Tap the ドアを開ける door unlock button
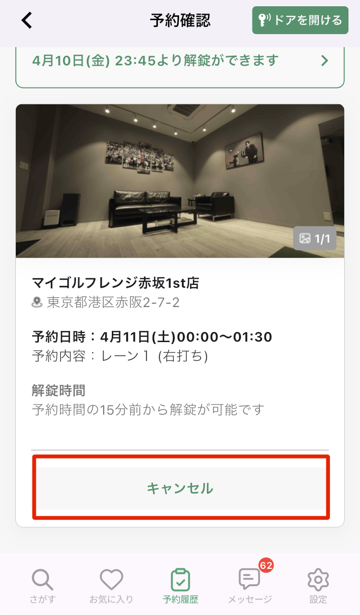 click(x=300, y=20)
